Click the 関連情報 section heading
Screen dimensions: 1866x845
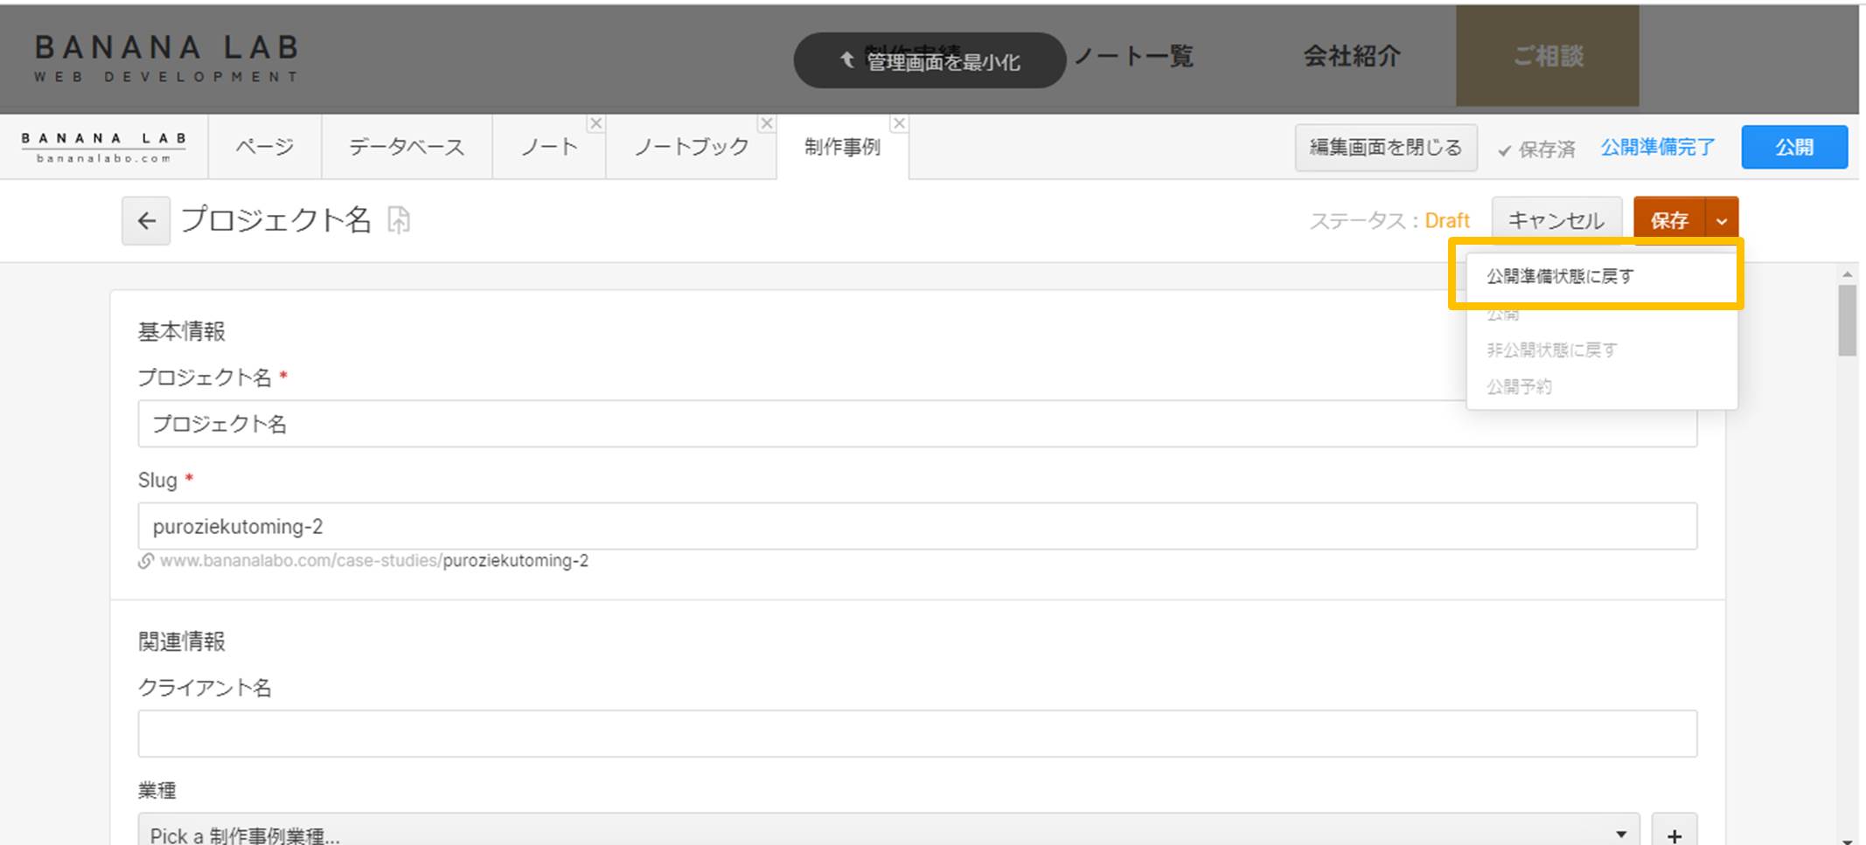[182, 642]
